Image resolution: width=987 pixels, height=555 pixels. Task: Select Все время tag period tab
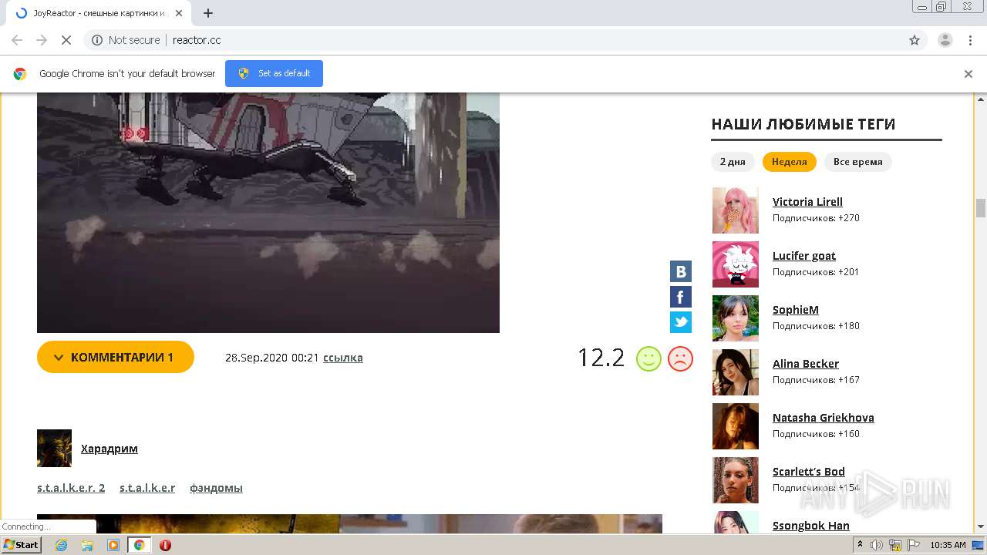tap(857, 162)
